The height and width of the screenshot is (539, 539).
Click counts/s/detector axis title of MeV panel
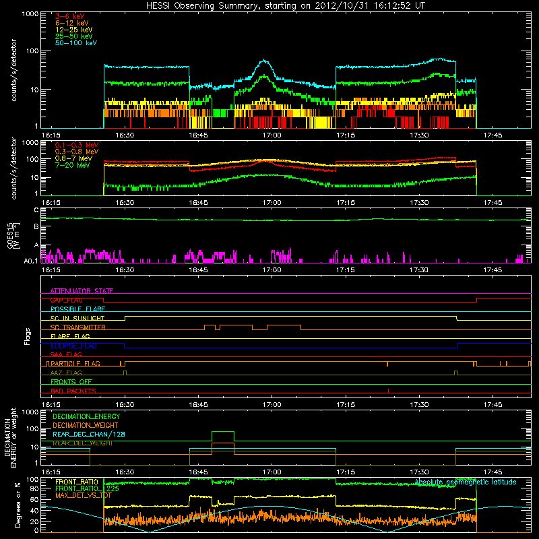(x=13, y=168)
